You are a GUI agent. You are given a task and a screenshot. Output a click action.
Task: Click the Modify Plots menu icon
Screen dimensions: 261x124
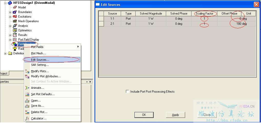coord(27,71)
